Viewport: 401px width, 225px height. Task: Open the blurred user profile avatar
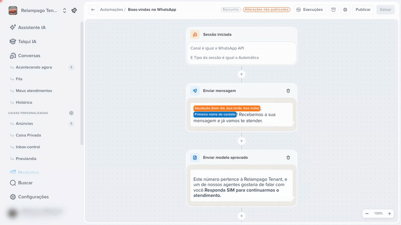coord(13,213)
